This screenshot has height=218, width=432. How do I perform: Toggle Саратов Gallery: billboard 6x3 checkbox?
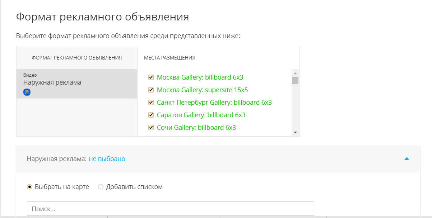click(151, 115)
